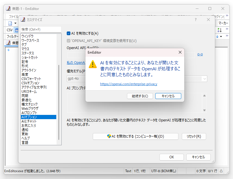The width and height of the screenshot is (233, 179).
Task: Click the '私の OpenAI' link
Action: pyautogui.click(x=76, y=63)
